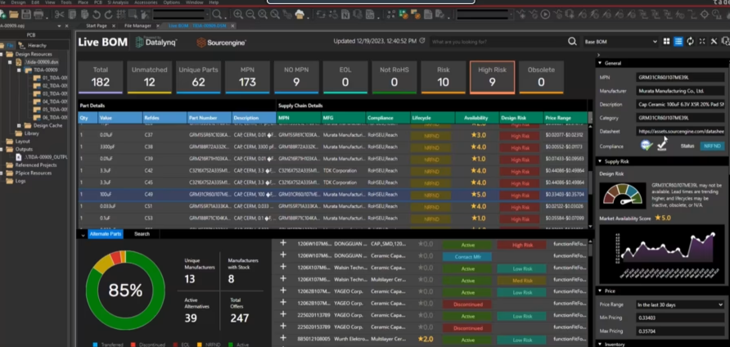Click the cloud box toolbar icon
The height and width of the screenshot is (347, 730).
point(300,15)
